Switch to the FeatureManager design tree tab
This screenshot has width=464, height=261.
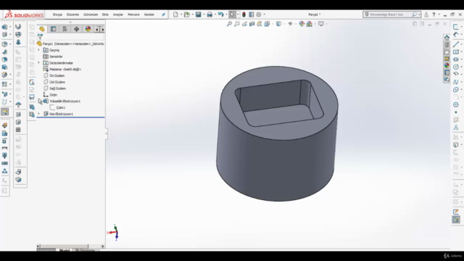click(x=42, y=29)
